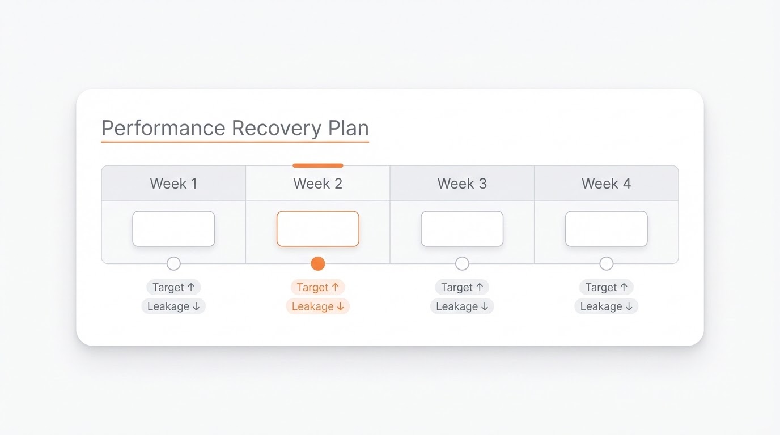Click the Week 1 Leakage down tag
The image size is (780, 435).
coord(173,306)
